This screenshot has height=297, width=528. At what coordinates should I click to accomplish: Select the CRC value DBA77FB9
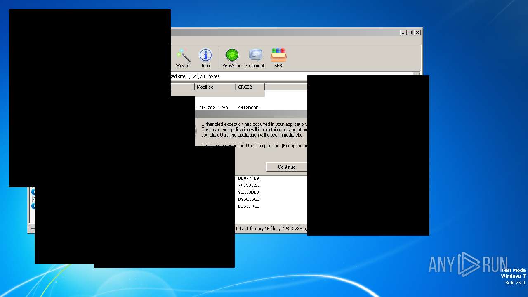[248, 178]
